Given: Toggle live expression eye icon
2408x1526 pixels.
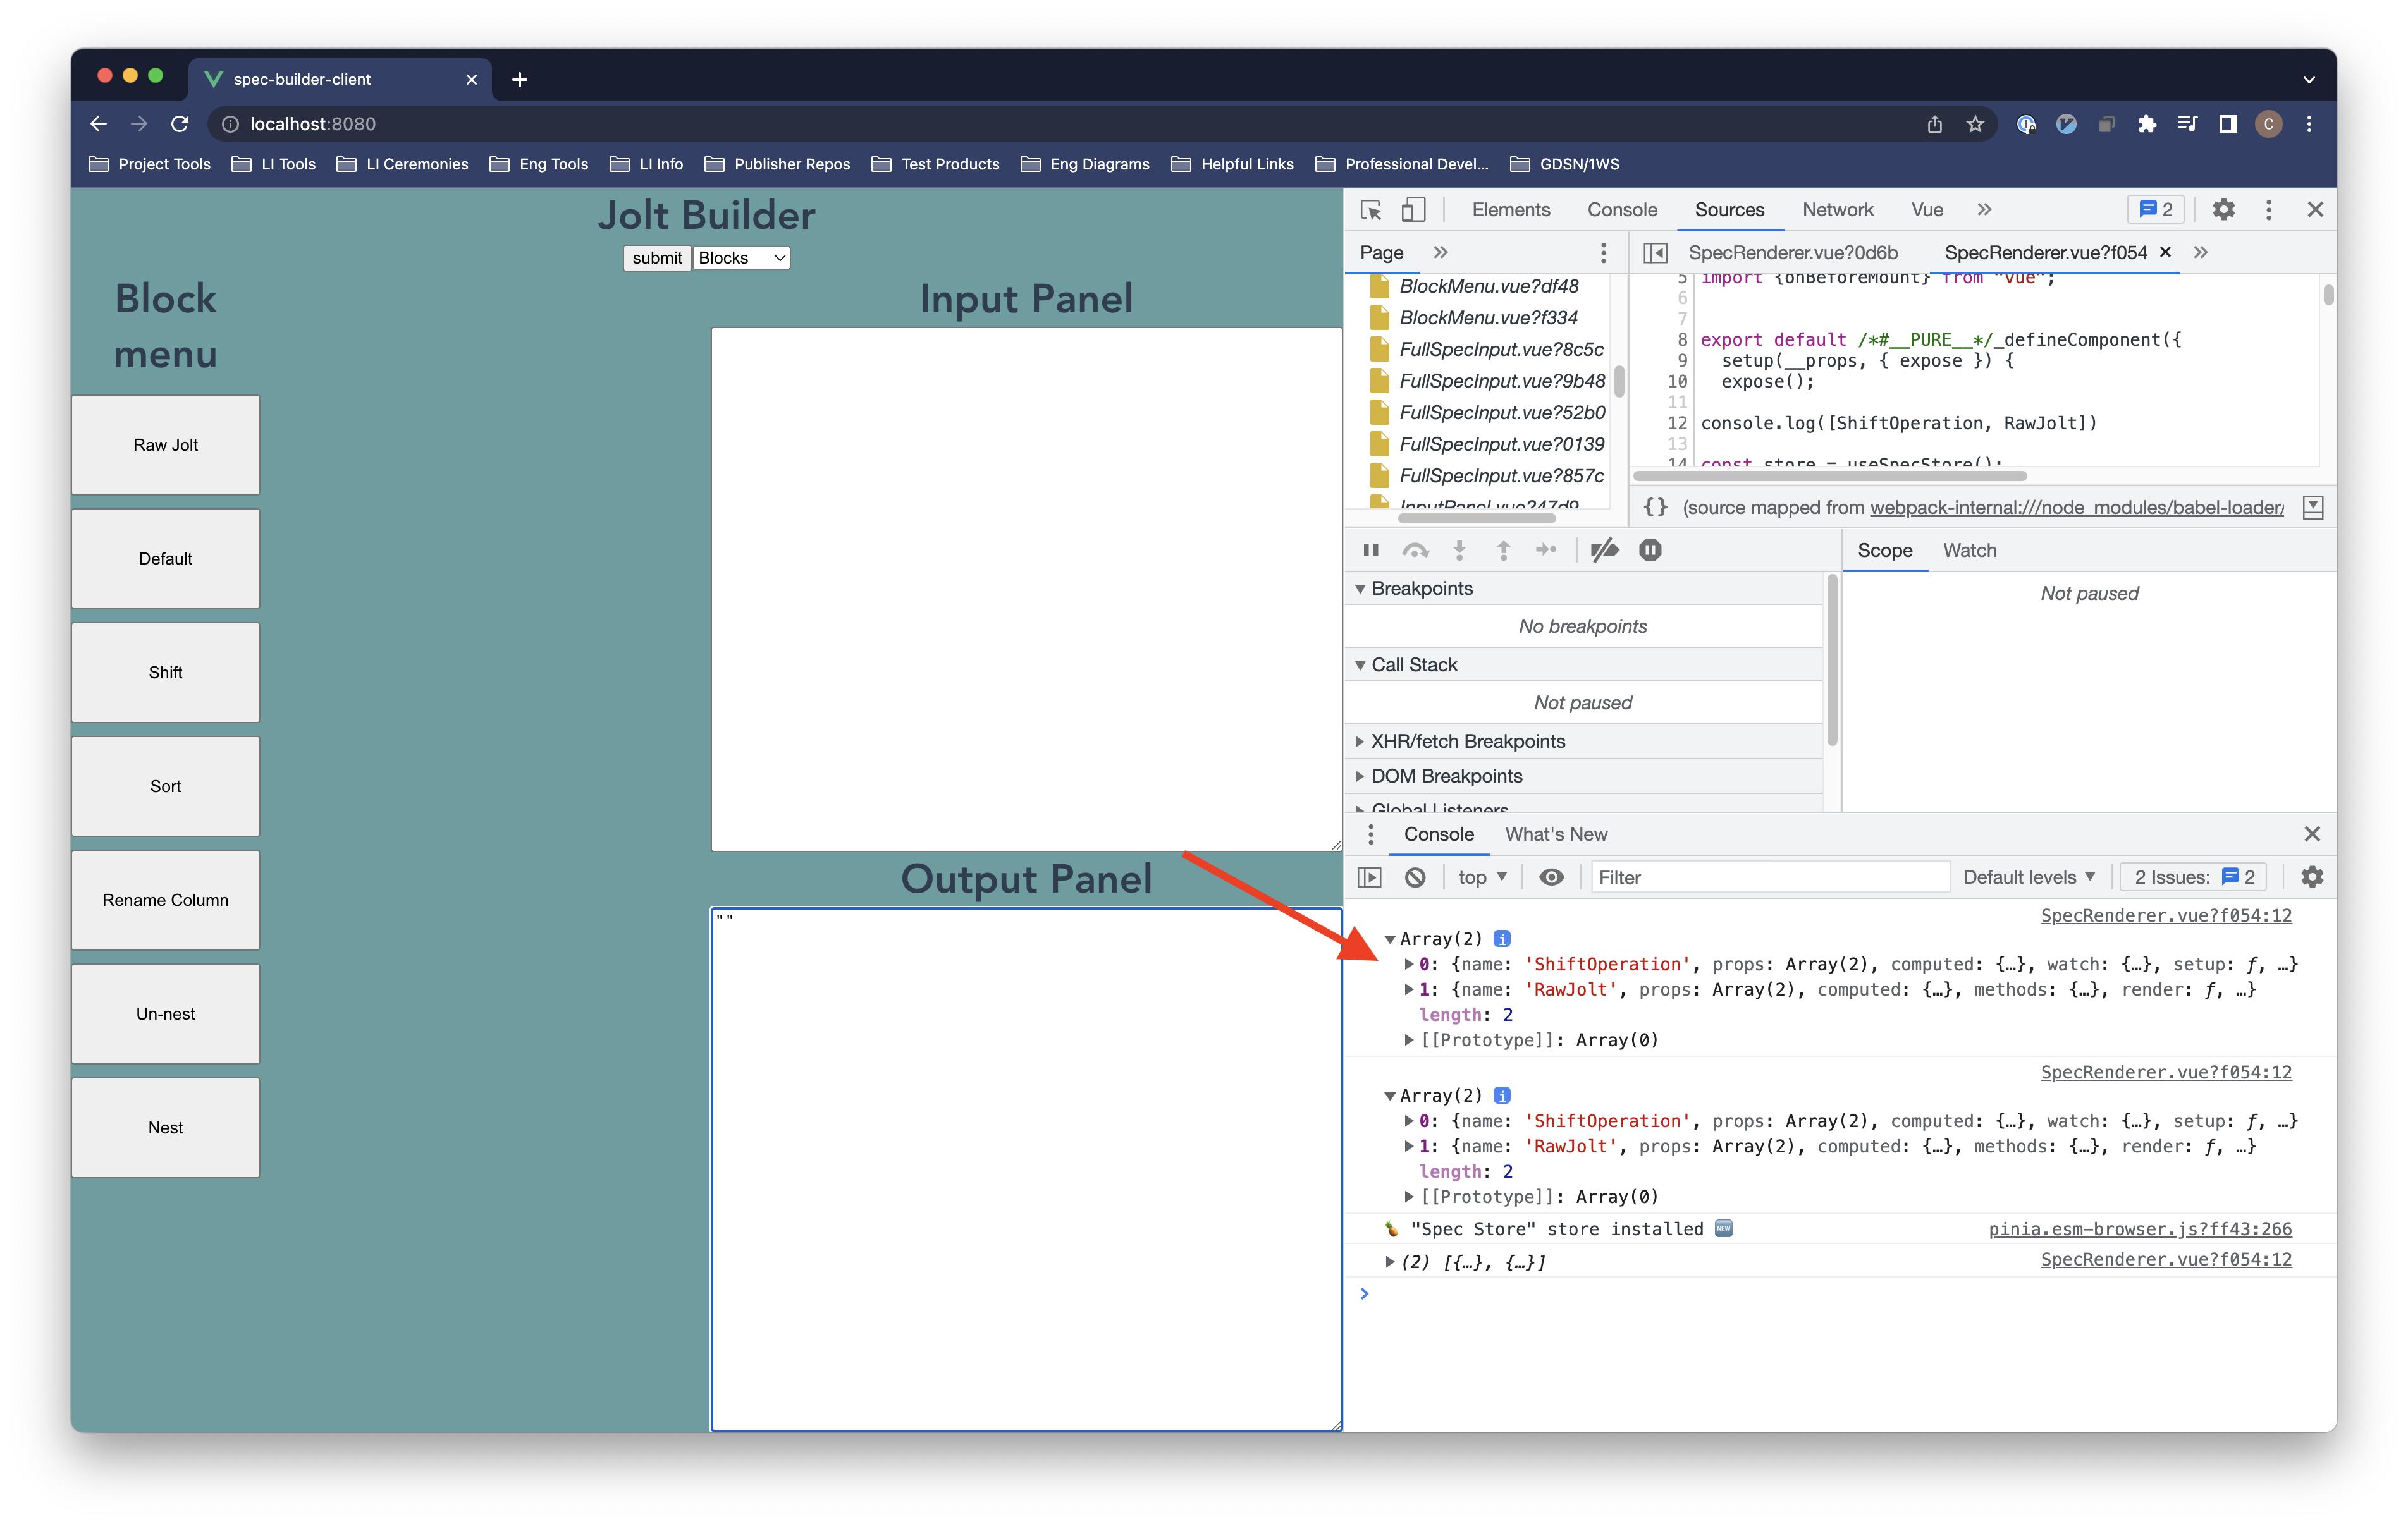Looking at the screenshot, I should click(1551, 877).
